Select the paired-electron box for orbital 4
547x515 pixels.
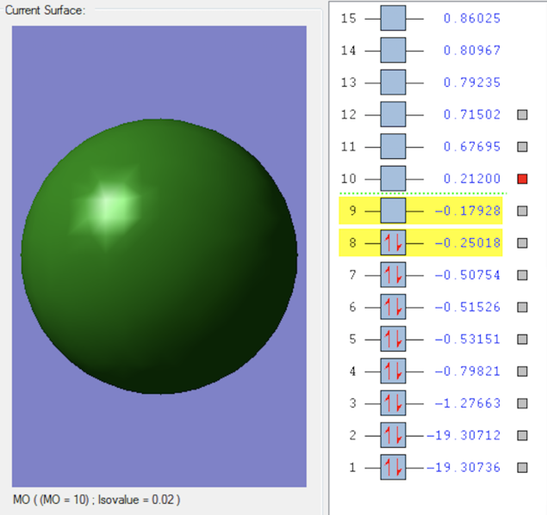[x=393, y=371]
